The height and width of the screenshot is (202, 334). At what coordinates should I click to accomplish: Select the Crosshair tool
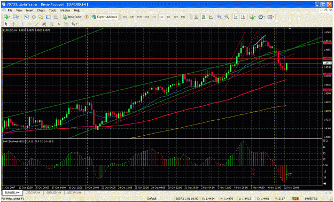pos(13,24)
